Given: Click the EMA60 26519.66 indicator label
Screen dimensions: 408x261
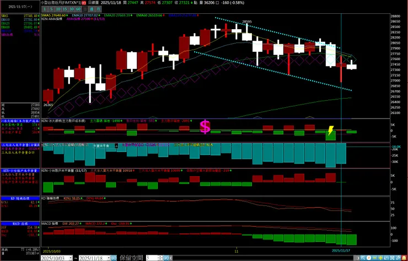Looking at the screenshot, I should tap(149, 15).
